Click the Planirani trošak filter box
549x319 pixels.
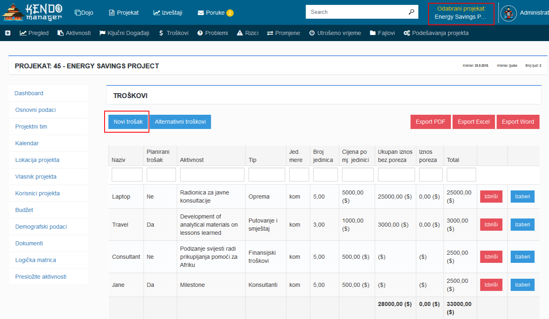pos(161,175)
